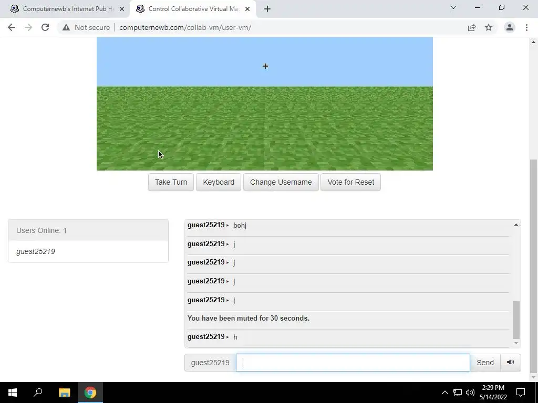The width and height of the screenshot is (538, 403).
Task: Click the VM screen display
Action: pos(265,104)
